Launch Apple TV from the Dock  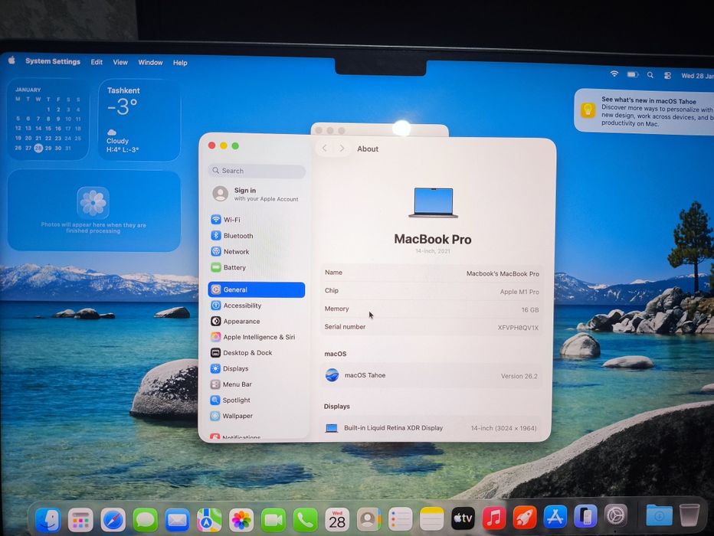point(463,518)
